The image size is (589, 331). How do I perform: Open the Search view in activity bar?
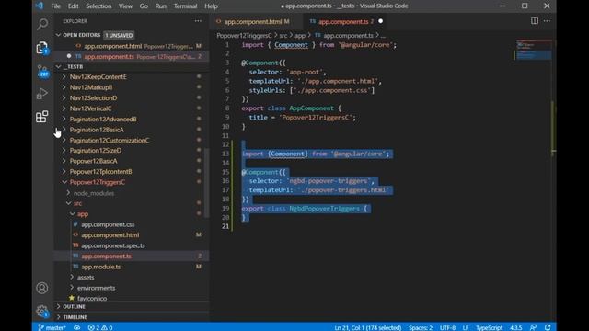(42, 25)
